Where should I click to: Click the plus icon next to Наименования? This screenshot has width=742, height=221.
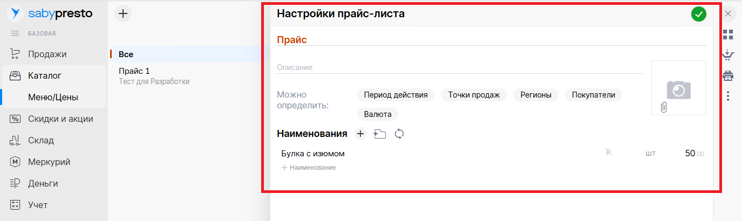tap(360, 134)
